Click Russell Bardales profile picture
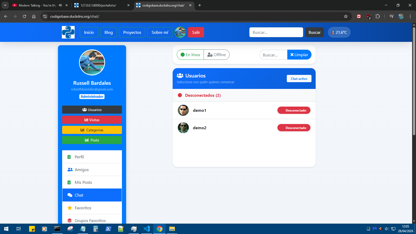 point(92,62)
